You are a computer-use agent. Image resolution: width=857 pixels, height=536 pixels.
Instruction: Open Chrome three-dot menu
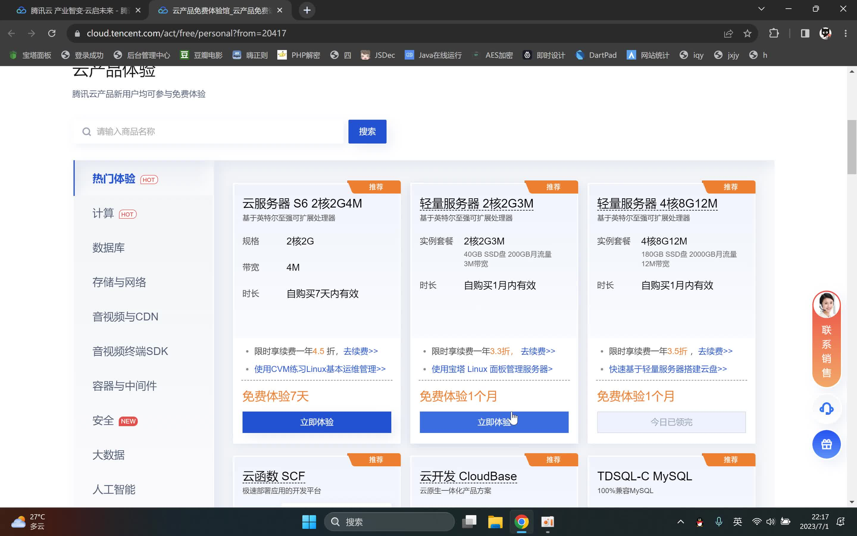tap(845, 33)
